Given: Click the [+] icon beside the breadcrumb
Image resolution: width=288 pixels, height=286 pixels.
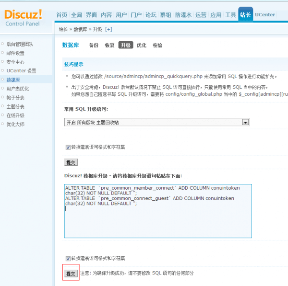Looking at the screenshot, I should click(108, 29).
